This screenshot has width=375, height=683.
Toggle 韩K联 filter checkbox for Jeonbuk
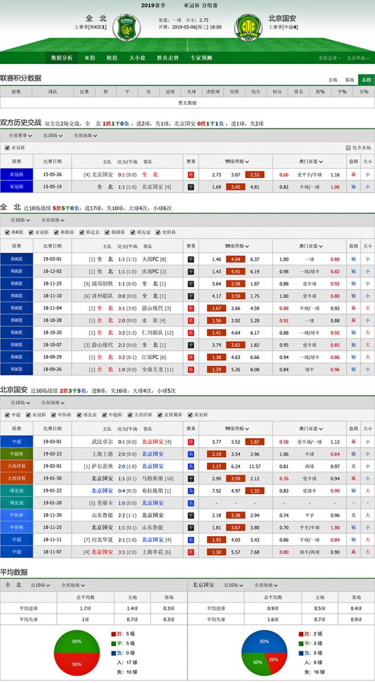pyautogui.click(x=7, y=232)
